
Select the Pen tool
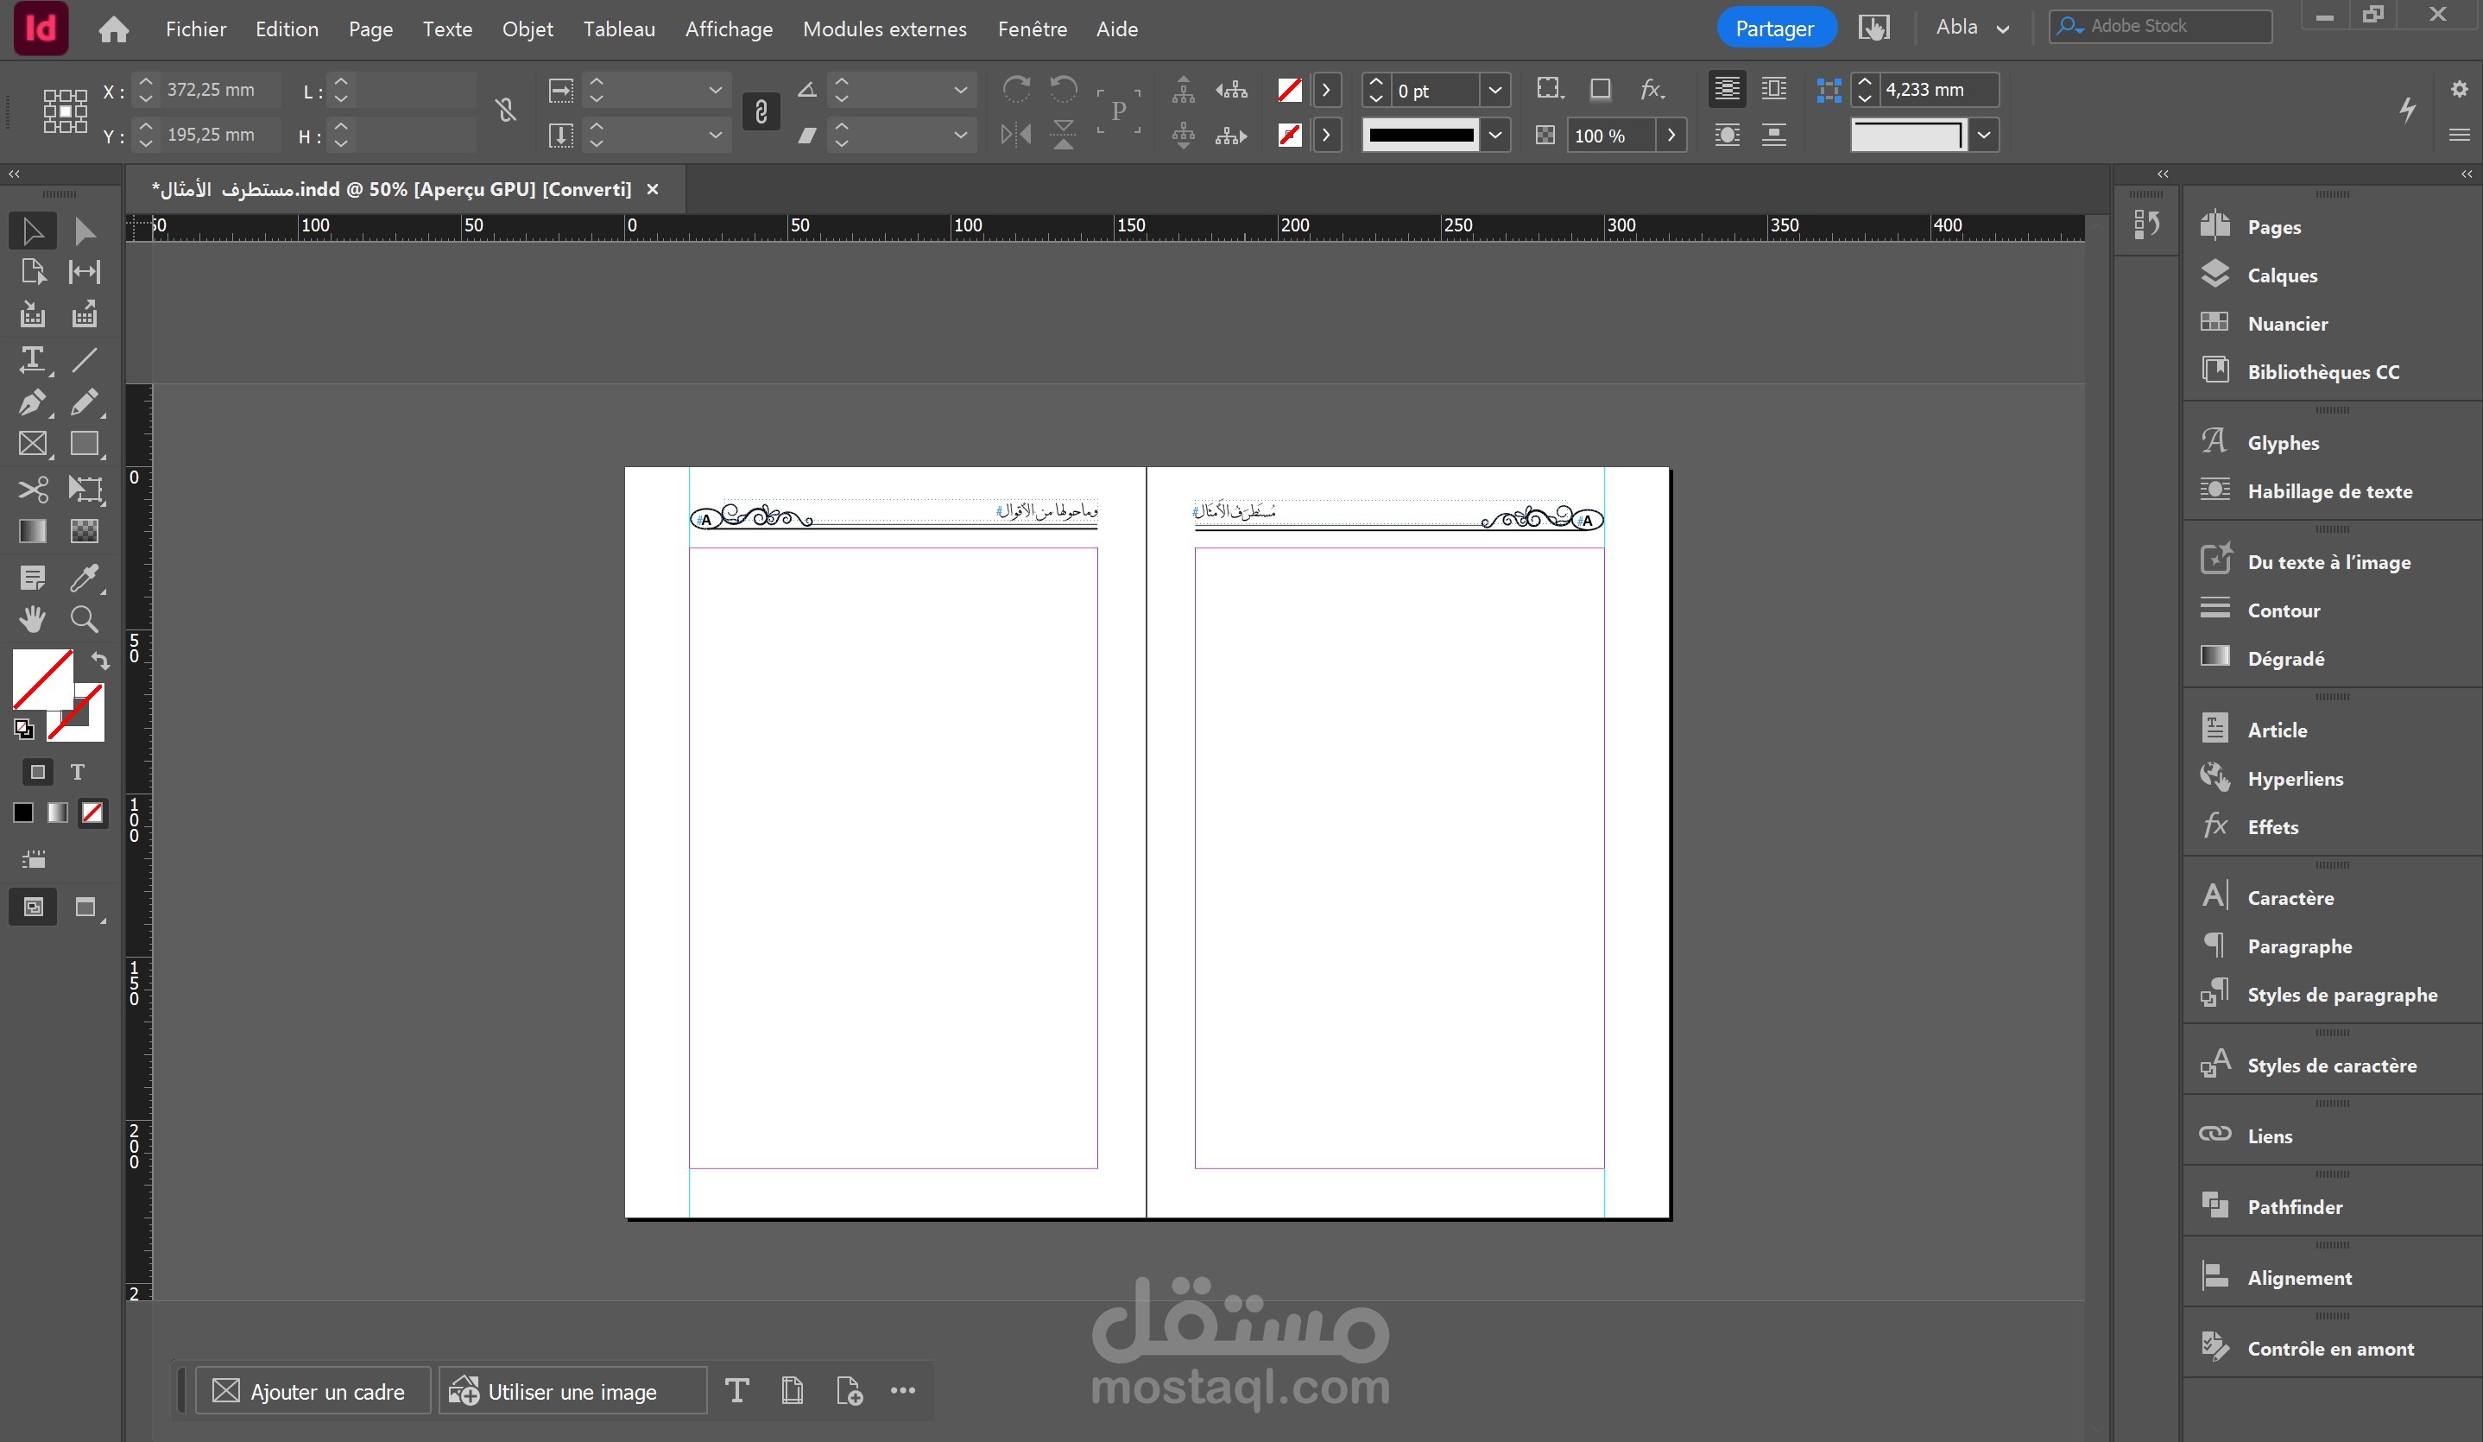tap(32, 402)
